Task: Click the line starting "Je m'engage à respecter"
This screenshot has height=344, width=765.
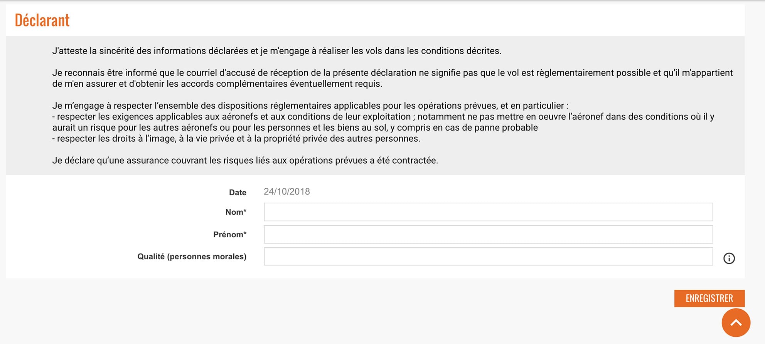Action: (x=310, y=106)
